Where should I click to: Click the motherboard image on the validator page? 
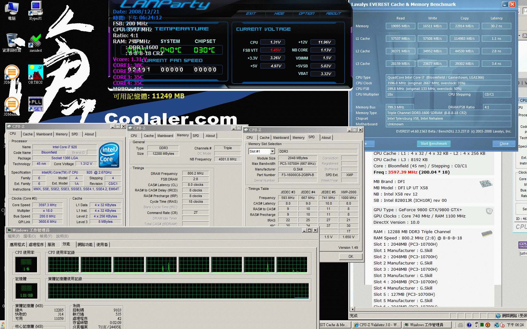(x=486, y=184)
